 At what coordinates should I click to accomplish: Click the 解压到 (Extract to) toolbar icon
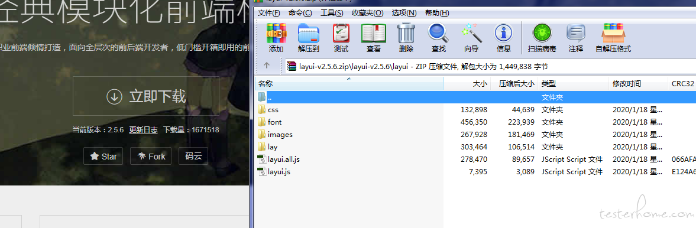tap(309, 33)
